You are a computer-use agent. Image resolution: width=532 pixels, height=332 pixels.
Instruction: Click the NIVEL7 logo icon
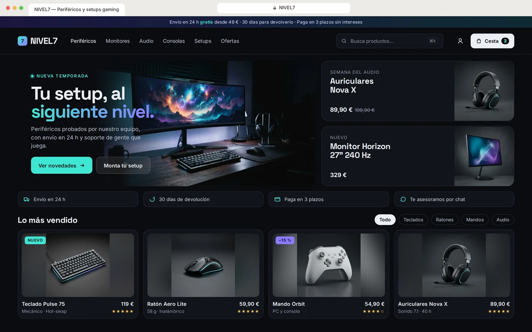pos(22,41)
